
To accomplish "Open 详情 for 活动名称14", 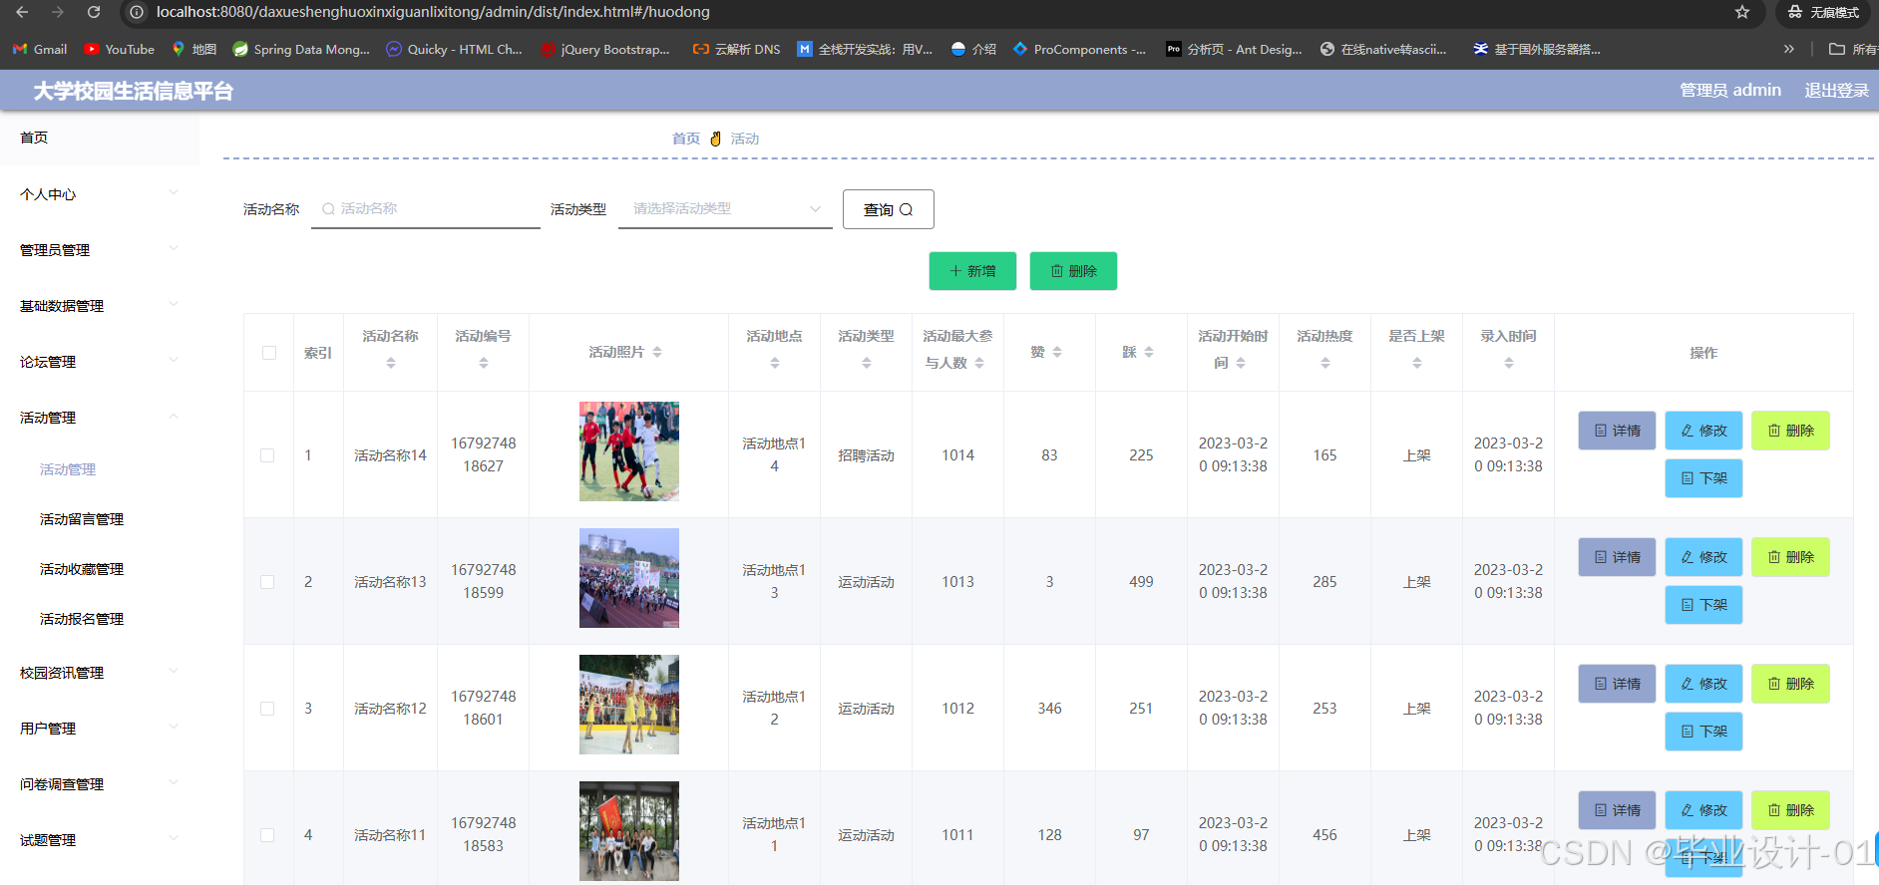I will pyautogui.click(x=1617, y=431).
